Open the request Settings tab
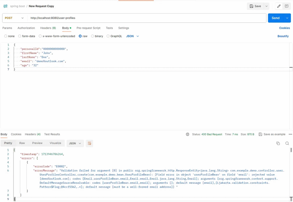Image resolution: width=293 pixels, height=202 pixels. [124, 28]
